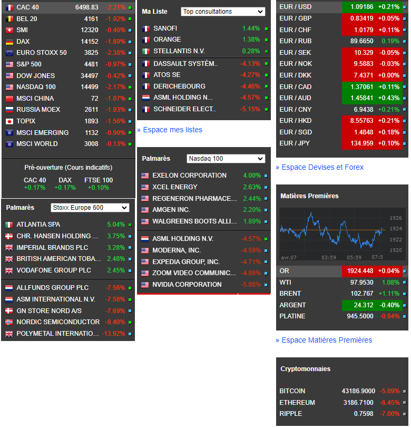
Task: Open EXPEDIA GROUP, INC. stock
Action: pyautogui.click(x=204, y=262)
